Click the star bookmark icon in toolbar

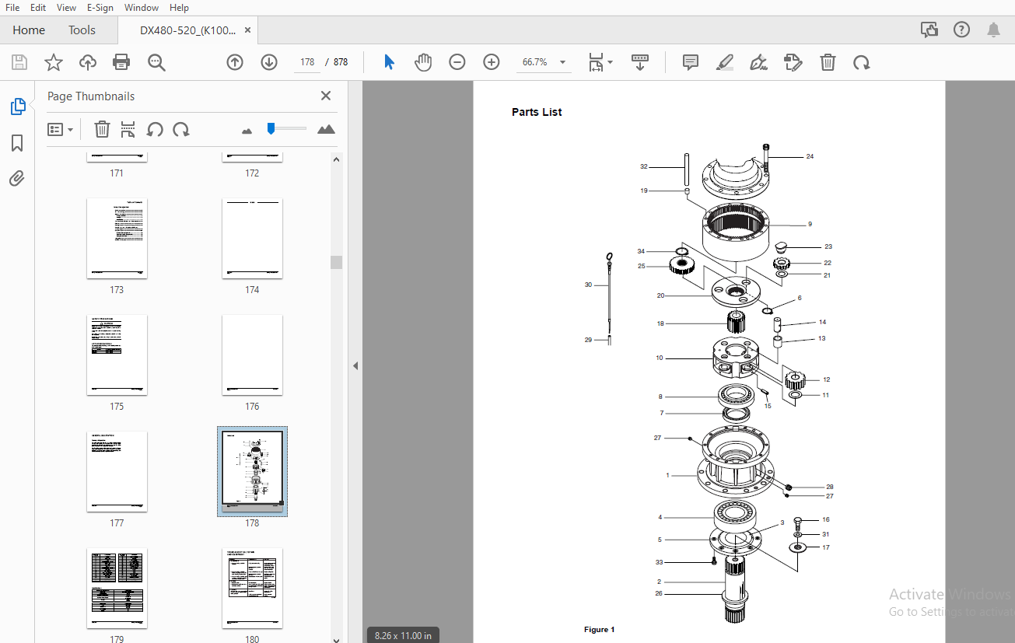pos(54,62)
